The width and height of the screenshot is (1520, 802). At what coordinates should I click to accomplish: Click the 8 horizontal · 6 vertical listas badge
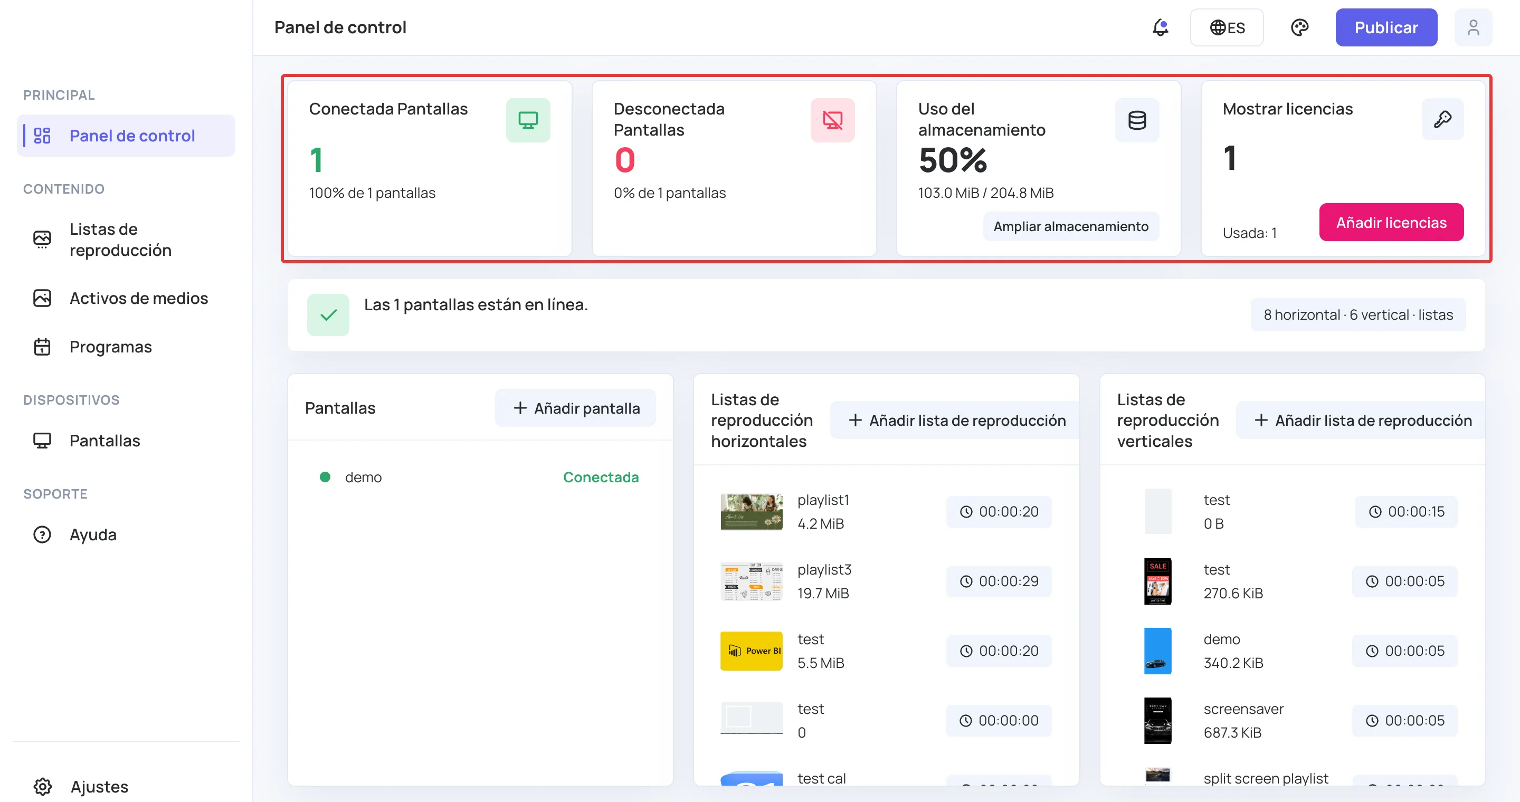(x=1358, y=315)
